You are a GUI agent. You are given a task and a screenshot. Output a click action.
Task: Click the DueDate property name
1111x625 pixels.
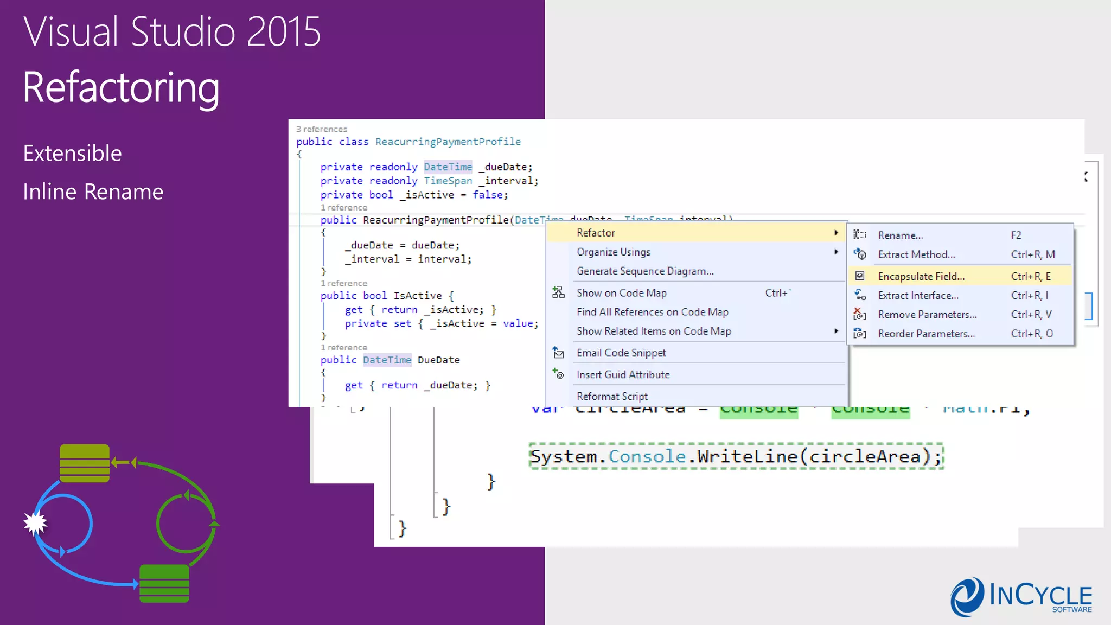pyautogui.click(x=438, y=360)
